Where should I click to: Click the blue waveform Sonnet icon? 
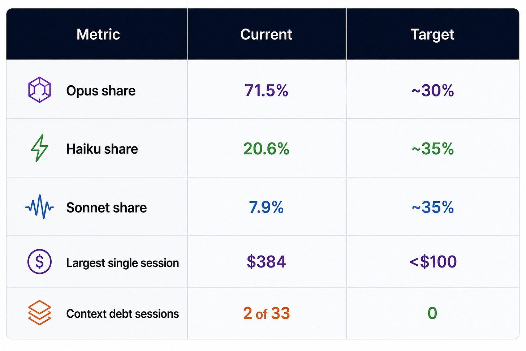click(x=39, y=207)
